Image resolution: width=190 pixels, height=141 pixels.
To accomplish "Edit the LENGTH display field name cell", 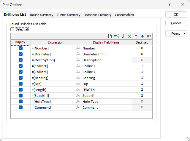I will [107, 90].
